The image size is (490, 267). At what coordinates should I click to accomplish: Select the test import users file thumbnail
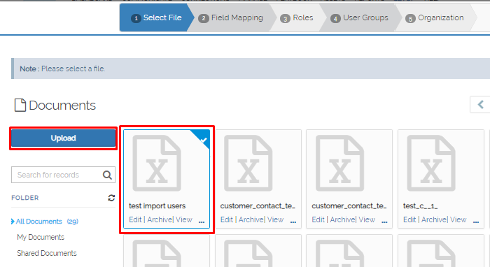click(x=157, y=163)
